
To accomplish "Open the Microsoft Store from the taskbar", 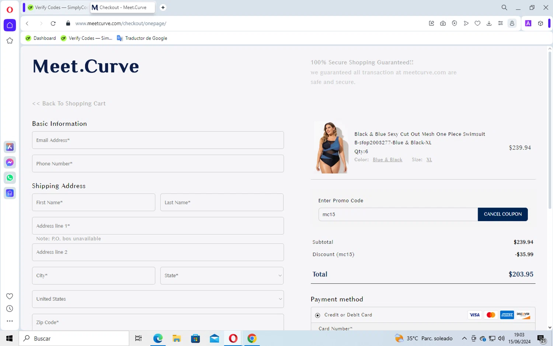I will (195, 338).
